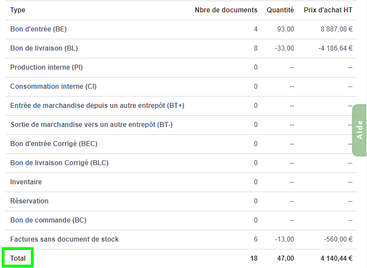Viewport: 367px width, 268px height.
Task: Open the green Aide help tab
Action: (x=359, y=130)
